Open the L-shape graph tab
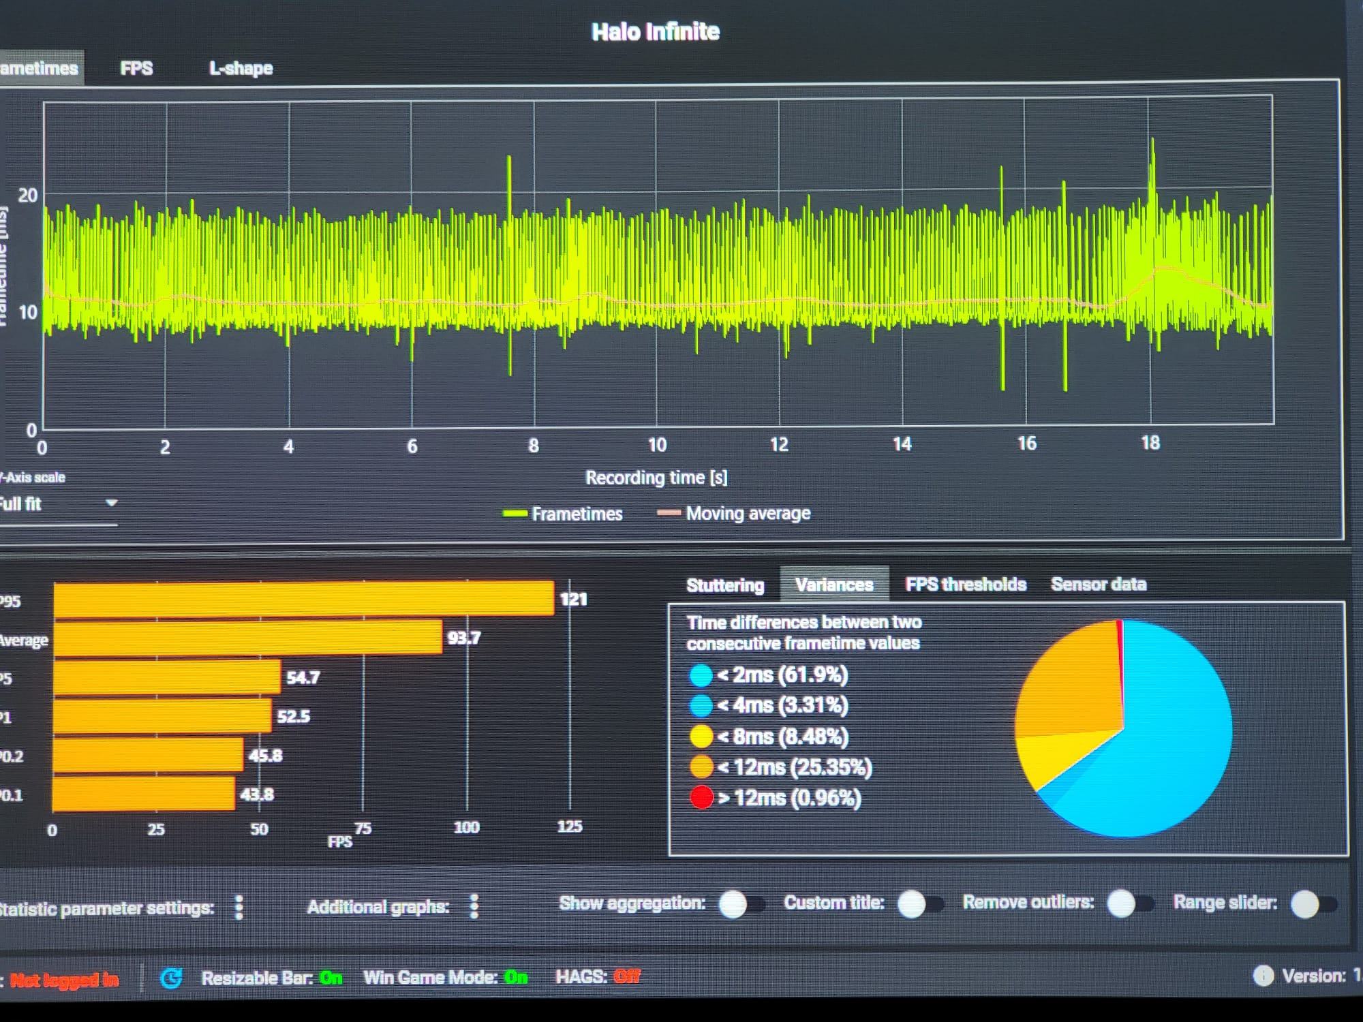This screenshot has height=1022, width=1363. coord(241,68)
